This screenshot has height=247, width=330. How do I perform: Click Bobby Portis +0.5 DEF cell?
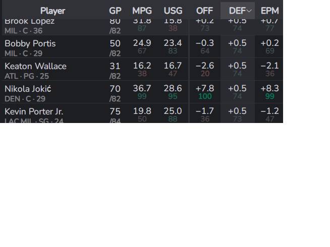(237, 43)
